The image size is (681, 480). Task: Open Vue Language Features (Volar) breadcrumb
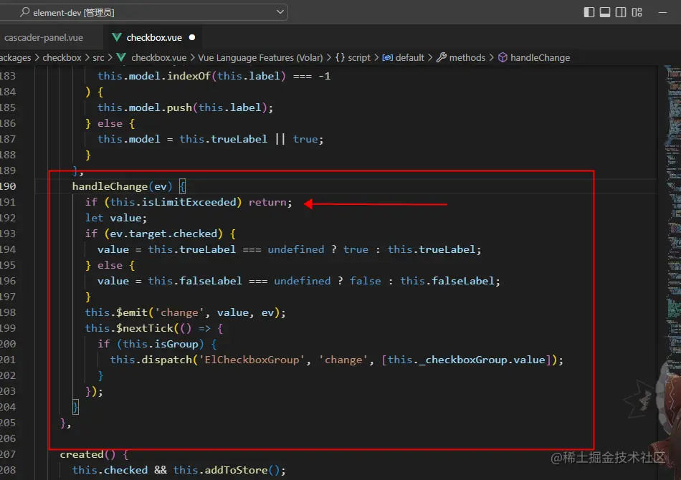point(261,58)
